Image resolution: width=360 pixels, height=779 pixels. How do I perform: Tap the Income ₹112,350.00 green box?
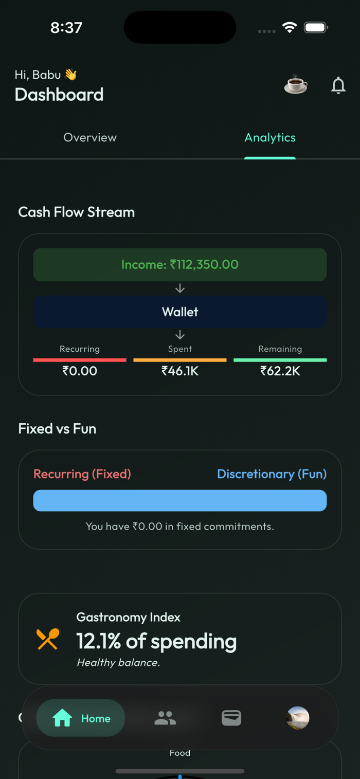click(180, 265)
